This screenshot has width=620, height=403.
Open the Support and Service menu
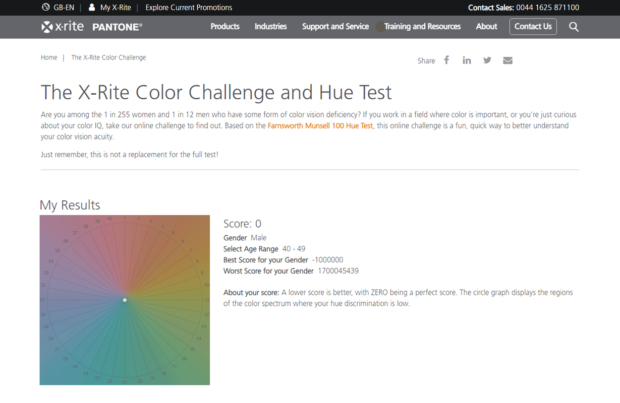pos(335,27)
